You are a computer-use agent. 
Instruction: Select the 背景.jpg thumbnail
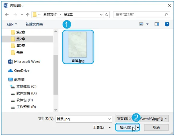point(78,47)
